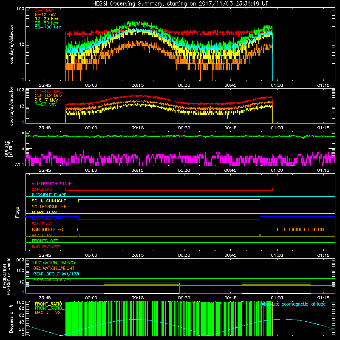Click the DECIMATION_ENERGY legend label

pos(54,263)
